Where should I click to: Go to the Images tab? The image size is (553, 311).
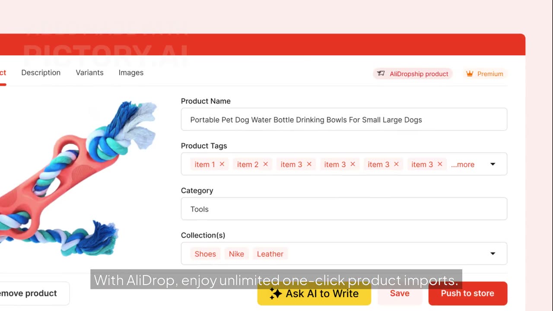coord(131,73)
